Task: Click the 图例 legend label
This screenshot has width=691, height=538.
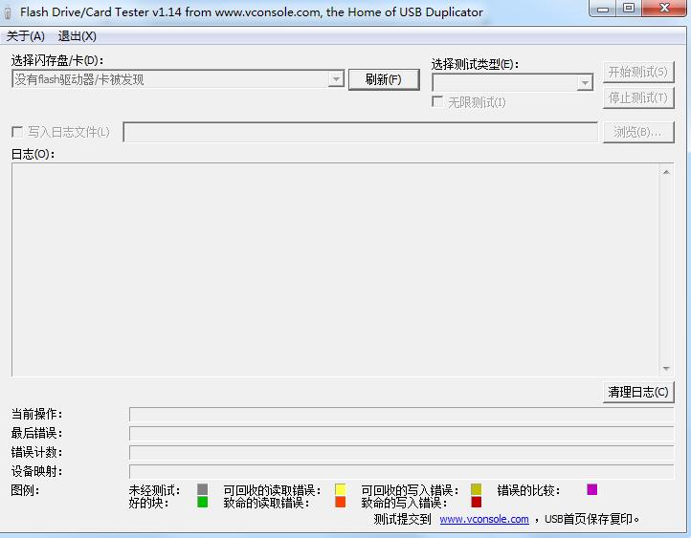Action: tap(25, 489)
